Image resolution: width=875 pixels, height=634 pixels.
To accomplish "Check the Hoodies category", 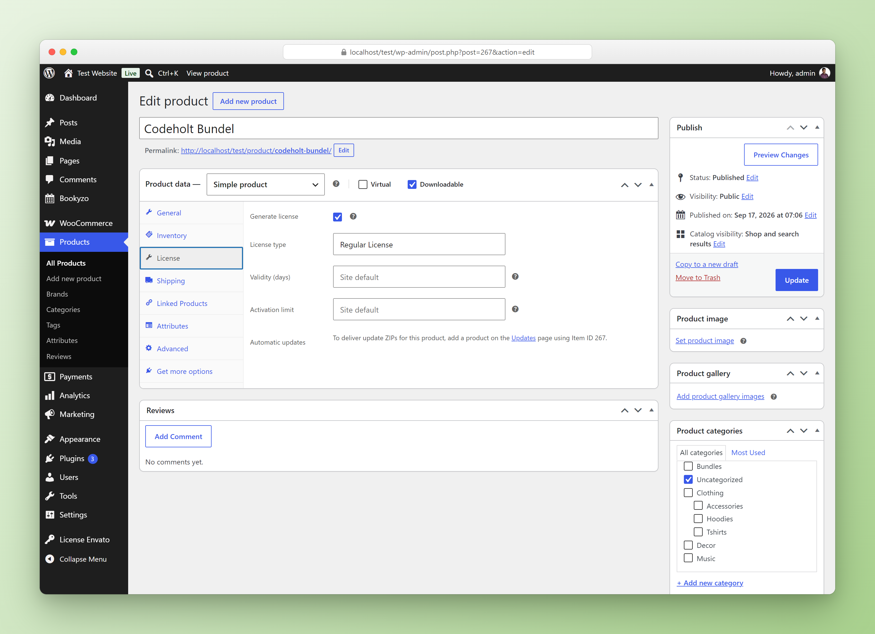I will pyautogui.click(x=698, y=519).
